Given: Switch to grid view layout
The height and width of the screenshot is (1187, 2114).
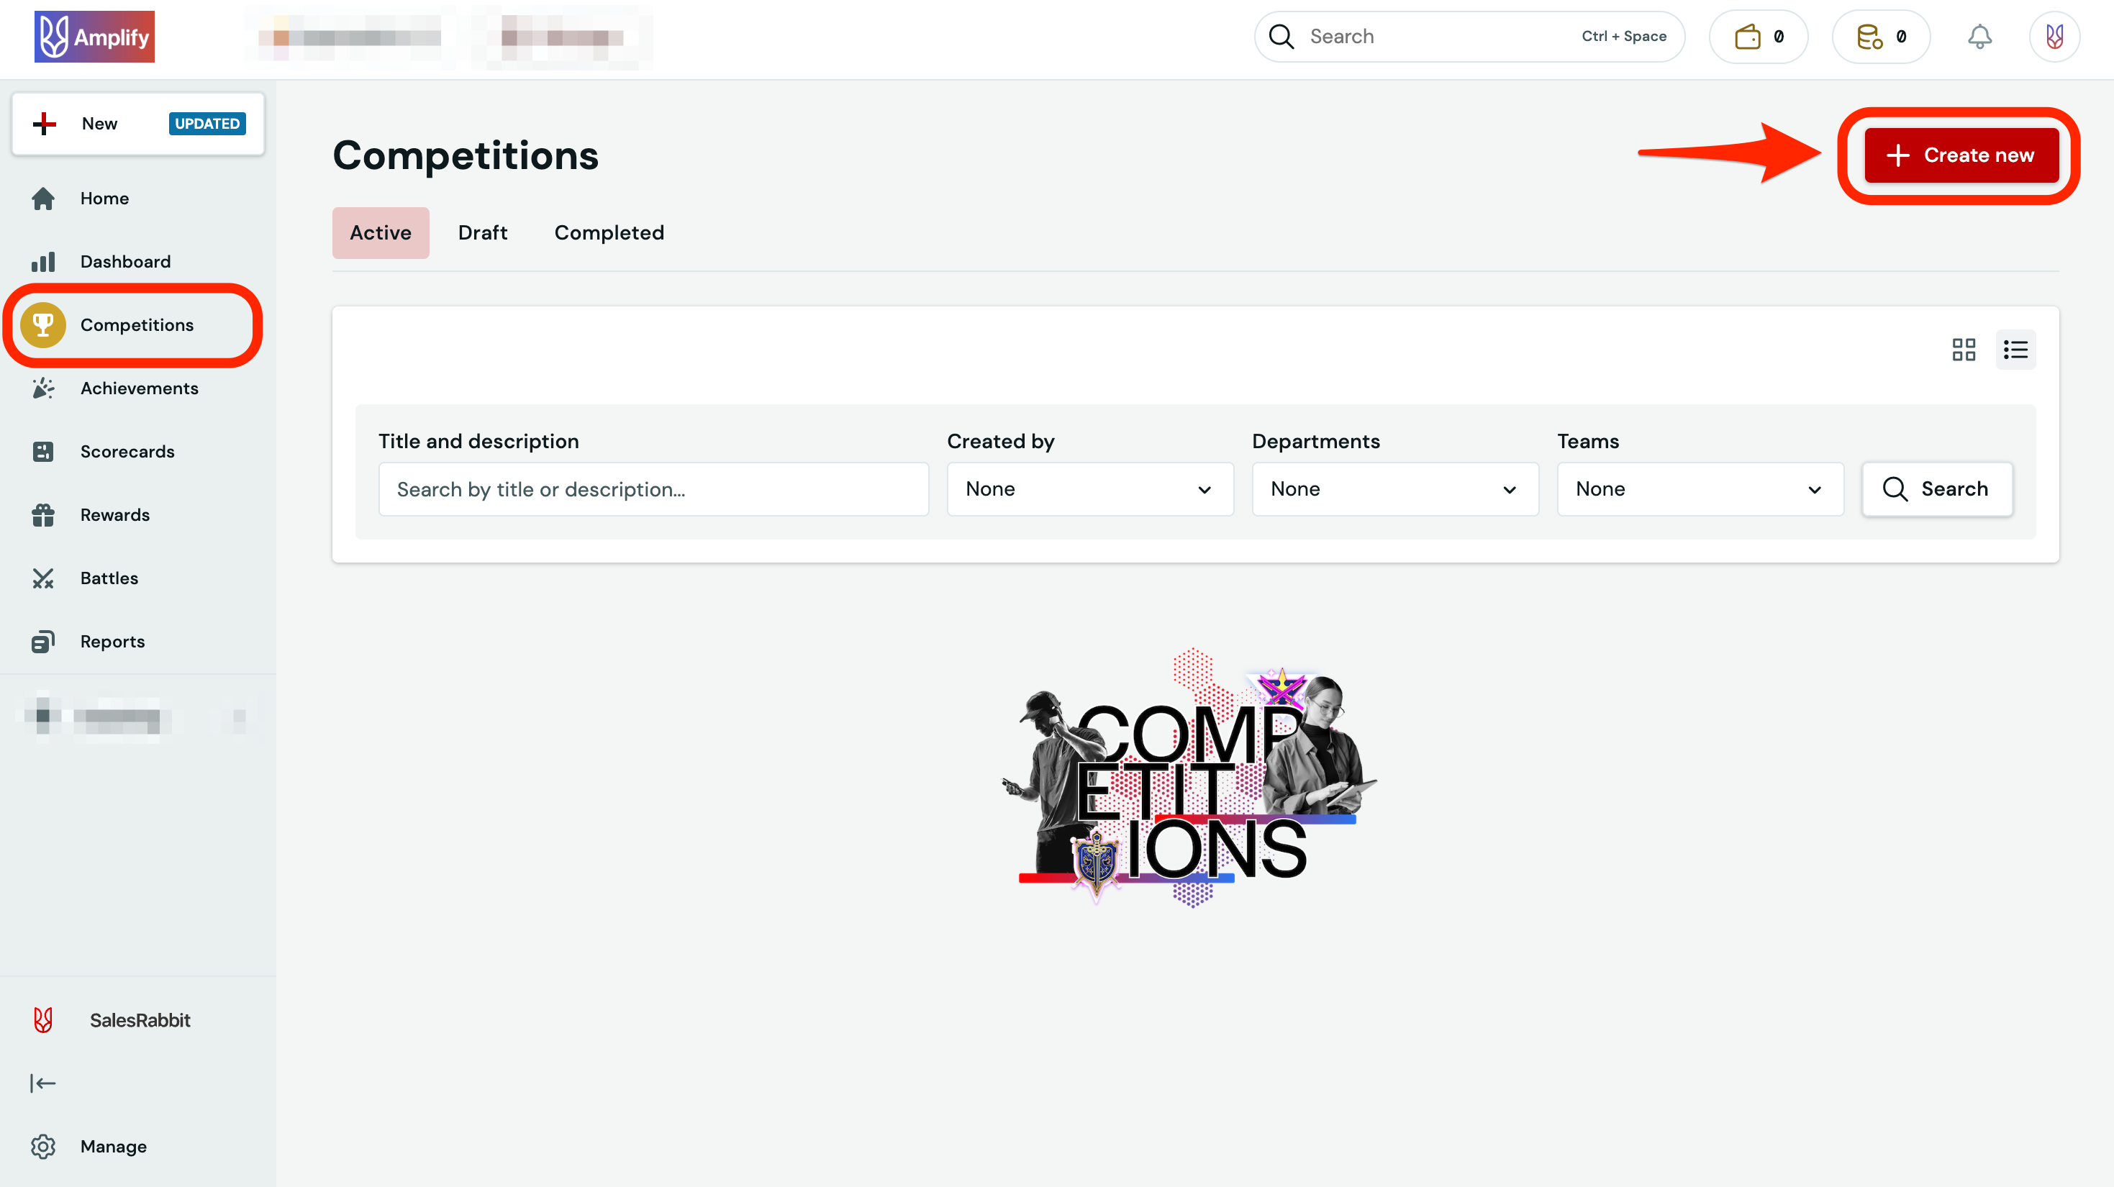Looking at the screenshot, I should click(1964, 350).
